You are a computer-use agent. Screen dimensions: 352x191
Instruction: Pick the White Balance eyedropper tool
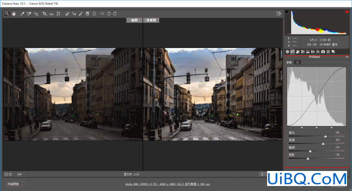pos(22,13)
